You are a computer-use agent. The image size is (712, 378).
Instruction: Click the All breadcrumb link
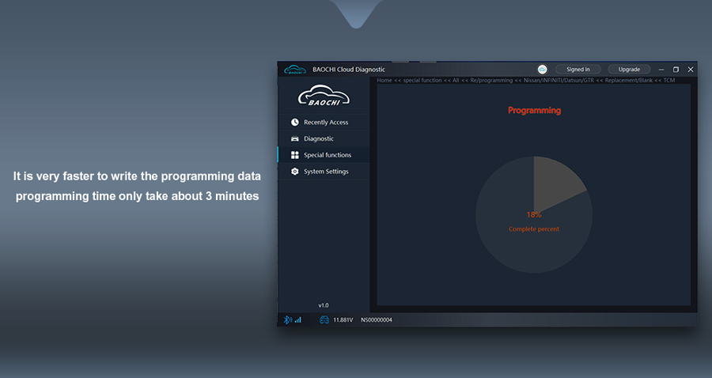pyautogui.click(x=456, y=81)
